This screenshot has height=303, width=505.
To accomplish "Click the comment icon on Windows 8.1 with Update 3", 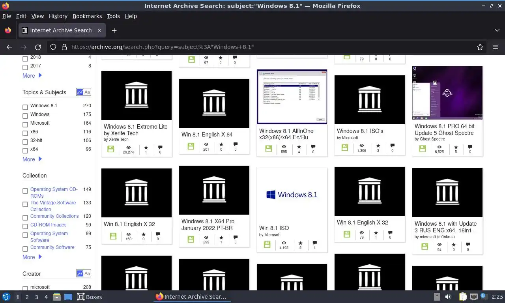I will coord(468,245).
